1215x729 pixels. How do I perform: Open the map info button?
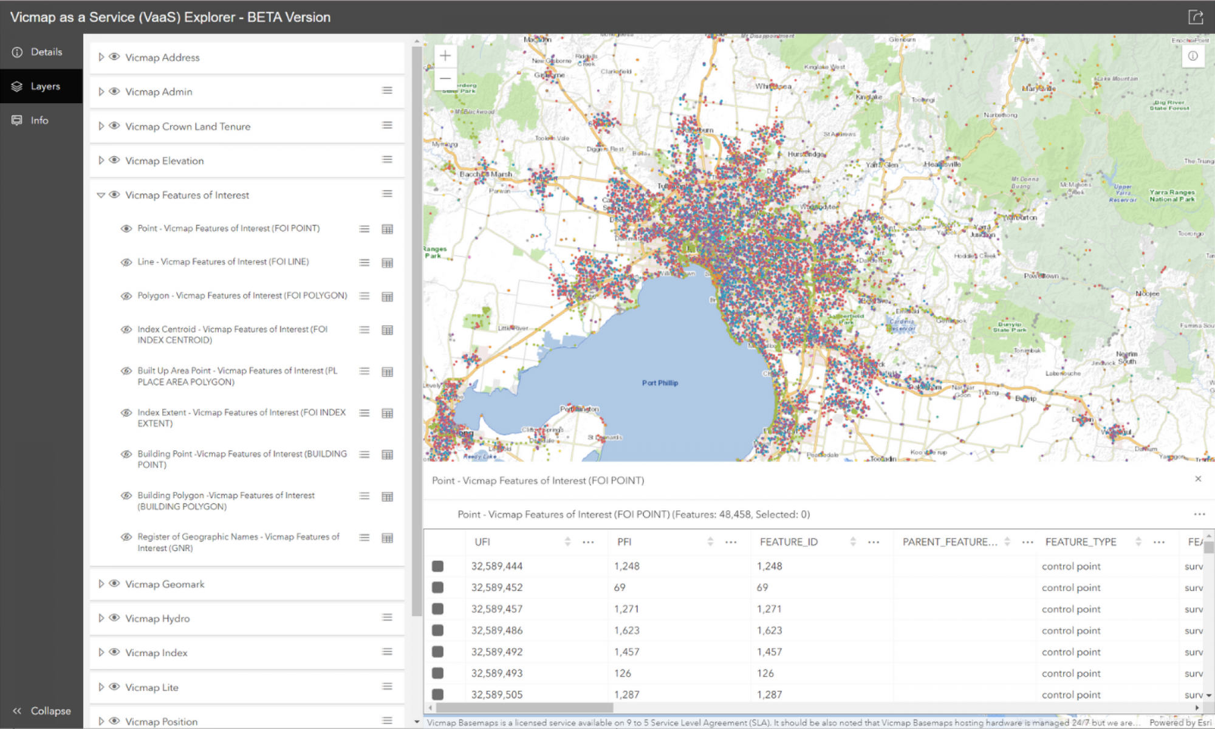click(1193, 56)
